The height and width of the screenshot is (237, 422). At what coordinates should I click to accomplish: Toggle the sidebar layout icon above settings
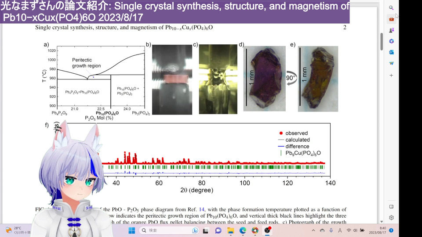click(391, 207)
